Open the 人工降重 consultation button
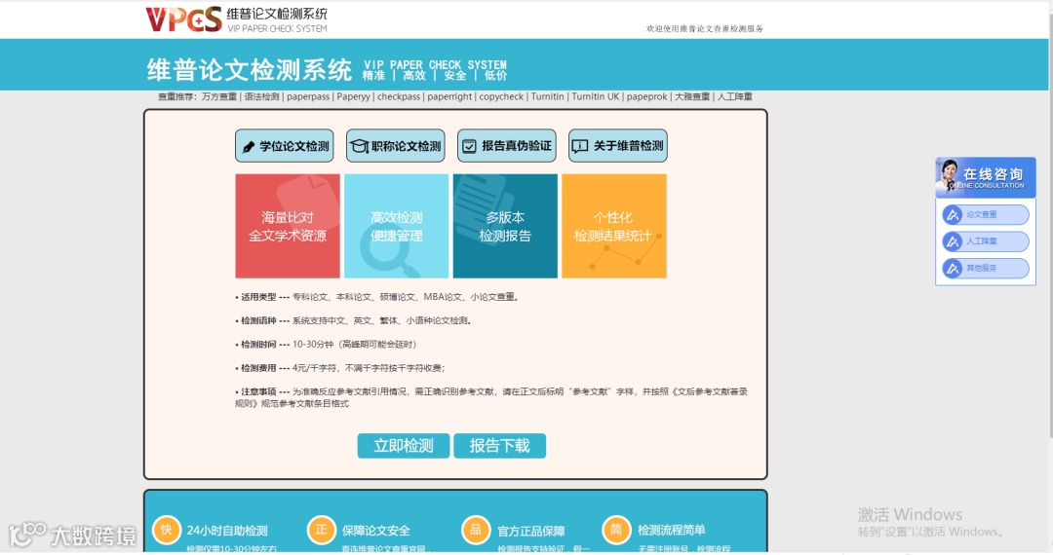The image size is (1053, 555). [985, 241]
